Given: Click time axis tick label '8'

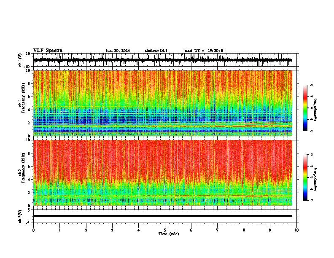Looking at the screenshot, I should click(244, 230).
